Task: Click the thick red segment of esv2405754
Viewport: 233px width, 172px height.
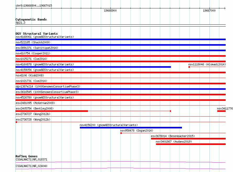Action: point(52,111)
